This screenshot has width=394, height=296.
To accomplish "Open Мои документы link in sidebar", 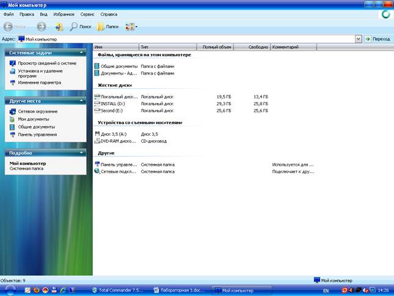I will (x=34, y=119).
